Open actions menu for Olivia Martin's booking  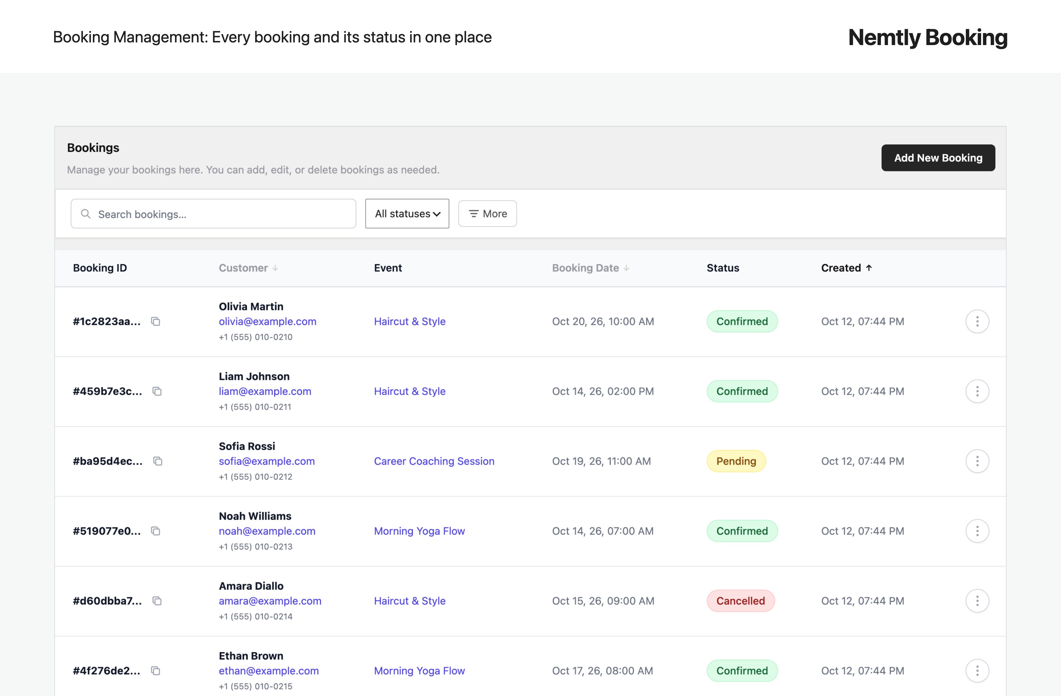click(977, 321)
